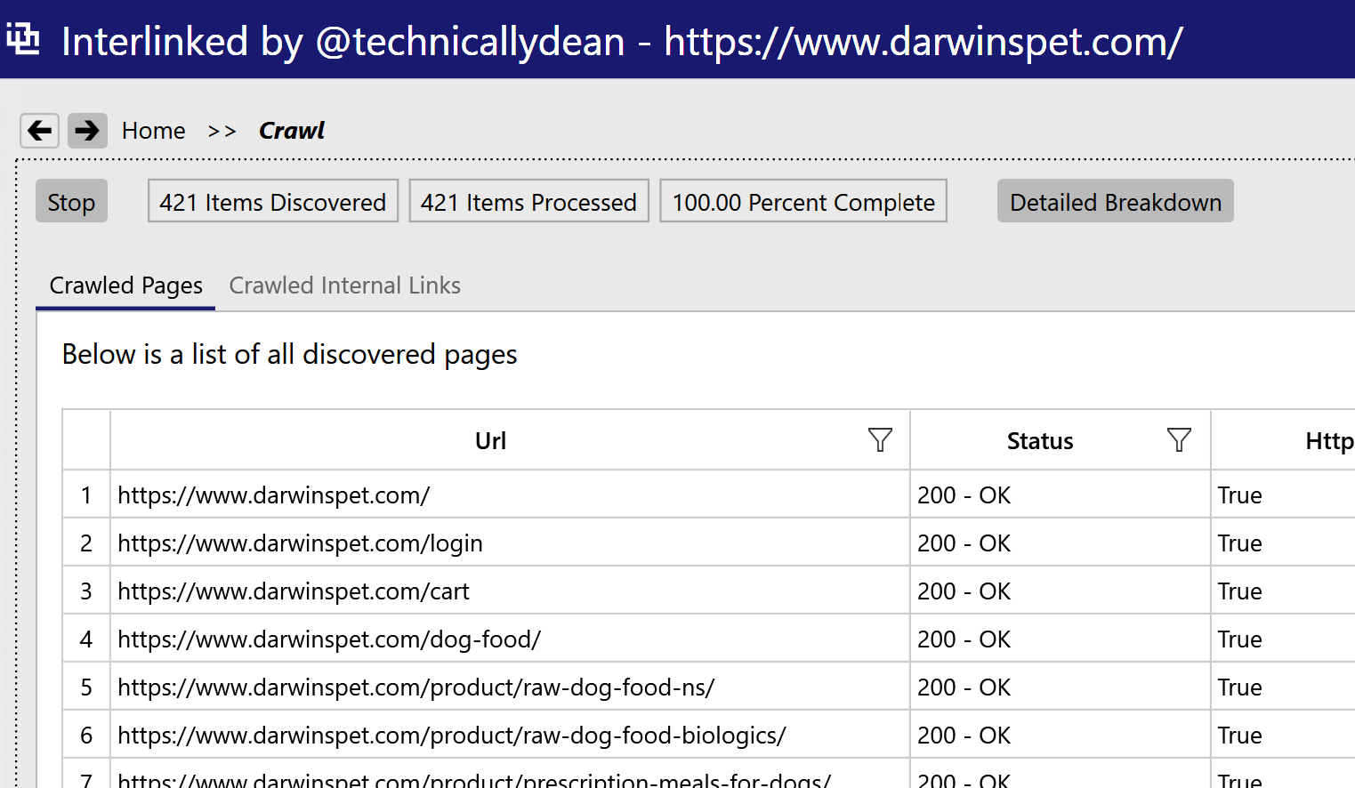Click row number 5 in the table
This screenshot has width=1355, height=788.
[x=86, y=687]
